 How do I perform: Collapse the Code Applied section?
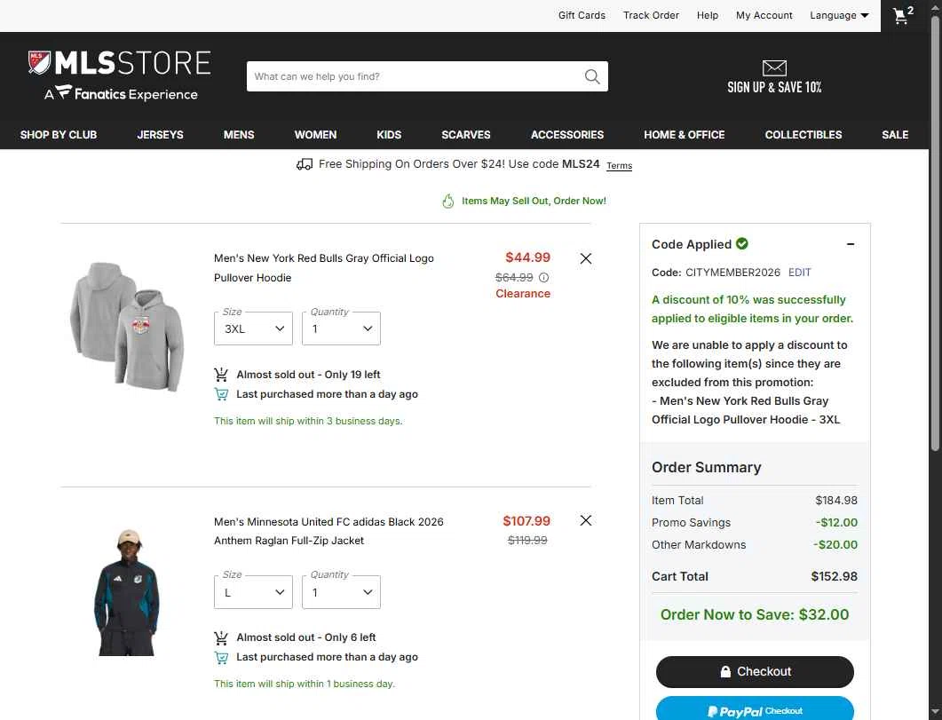point(850,244)
